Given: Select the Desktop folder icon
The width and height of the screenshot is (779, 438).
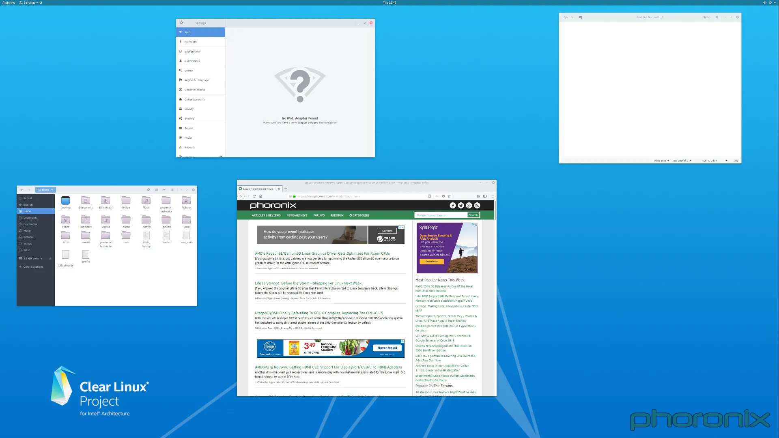Looking at the screenshot, I should point(65,200).
